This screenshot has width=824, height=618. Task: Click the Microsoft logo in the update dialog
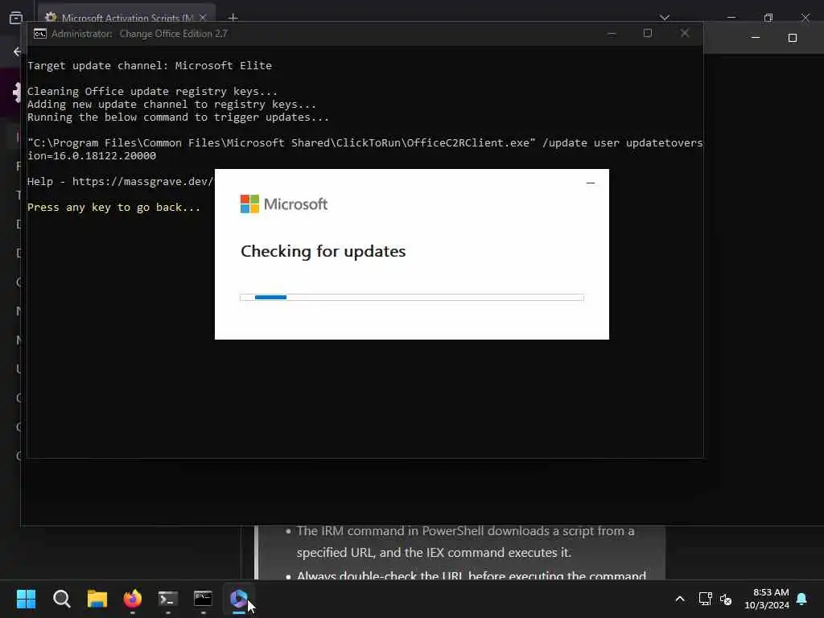(284, 204)
